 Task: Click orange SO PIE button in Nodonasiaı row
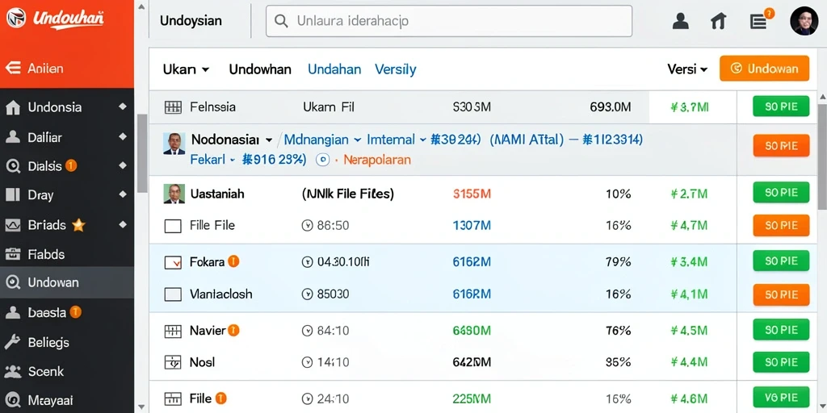pos(781,146)
